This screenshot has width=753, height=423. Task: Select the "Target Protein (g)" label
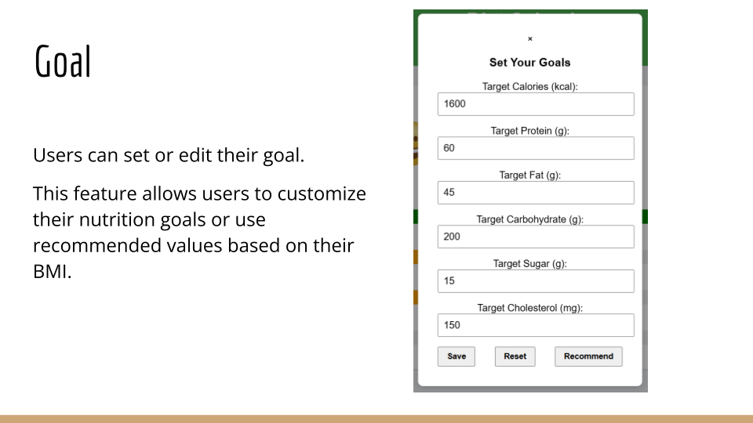point(530,131)
